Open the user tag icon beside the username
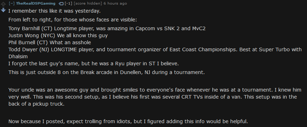The height and width of the screenshot is (127, 307). click(x=61, y=4)
